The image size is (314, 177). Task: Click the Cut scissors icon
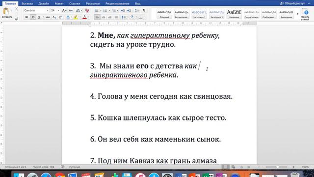tap(17, 9)
